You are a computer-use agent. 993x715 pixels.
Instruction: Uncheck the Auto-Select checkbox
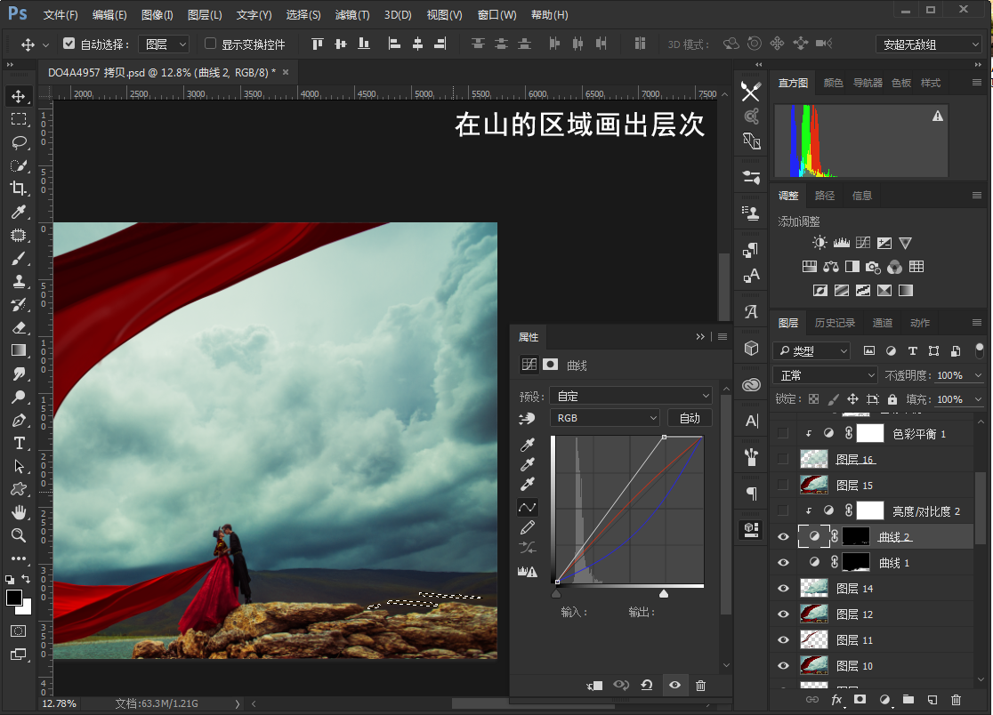click(69, 44)
